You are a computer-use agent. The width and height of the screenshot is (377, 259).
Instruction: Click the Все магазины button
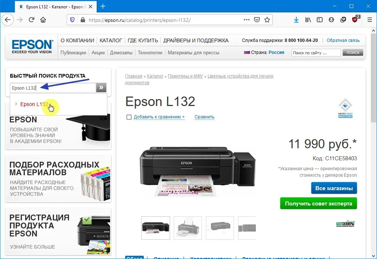pos(334,188)
